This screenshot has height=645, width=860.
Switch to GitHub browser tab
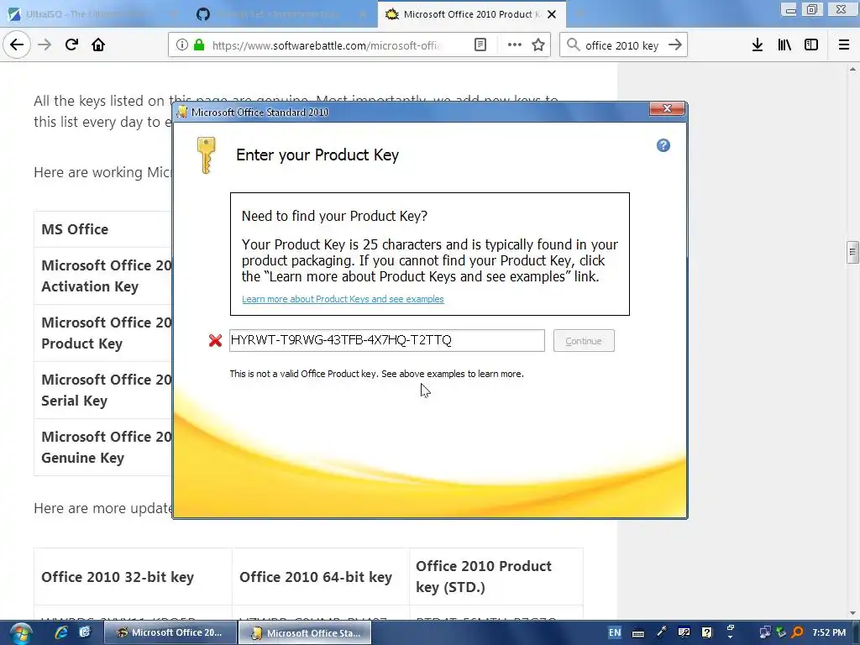tap(281, 14)
